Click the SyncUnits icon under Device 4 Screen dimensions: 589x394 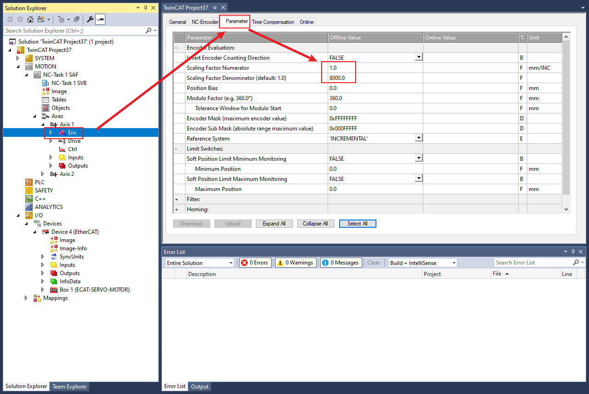[54, 257]
